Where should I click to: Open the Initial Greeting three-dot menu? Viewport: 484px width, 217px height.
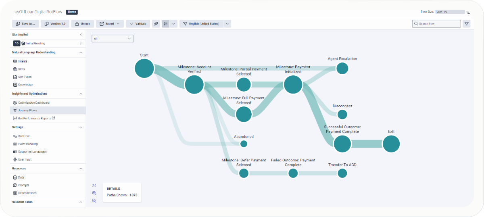click(81, 43)
